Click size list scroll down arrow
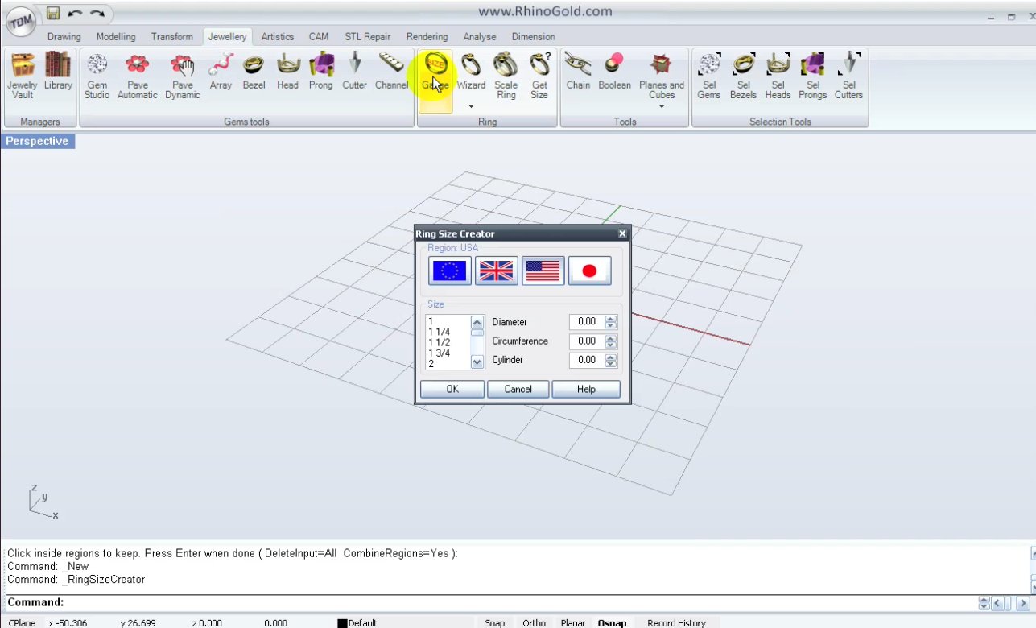 click(477, 362)
